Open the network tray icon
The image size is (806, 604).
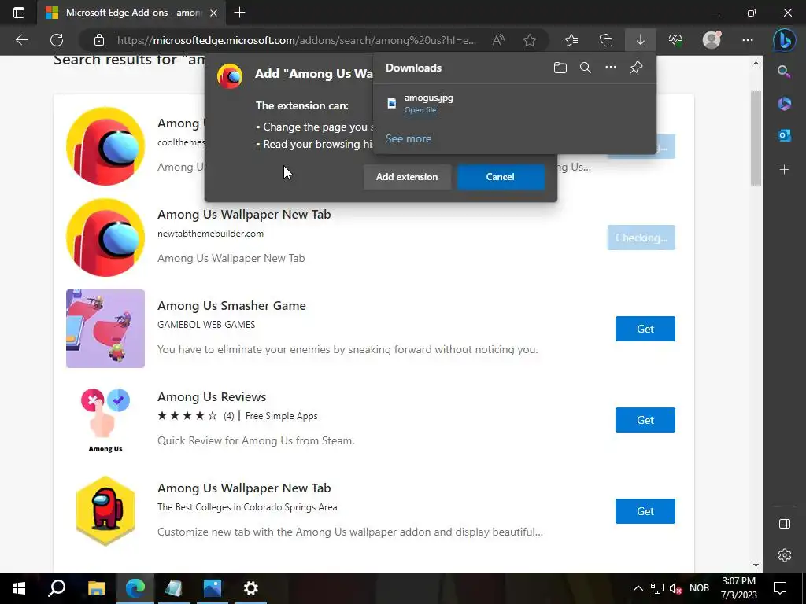tap(657, 588)
